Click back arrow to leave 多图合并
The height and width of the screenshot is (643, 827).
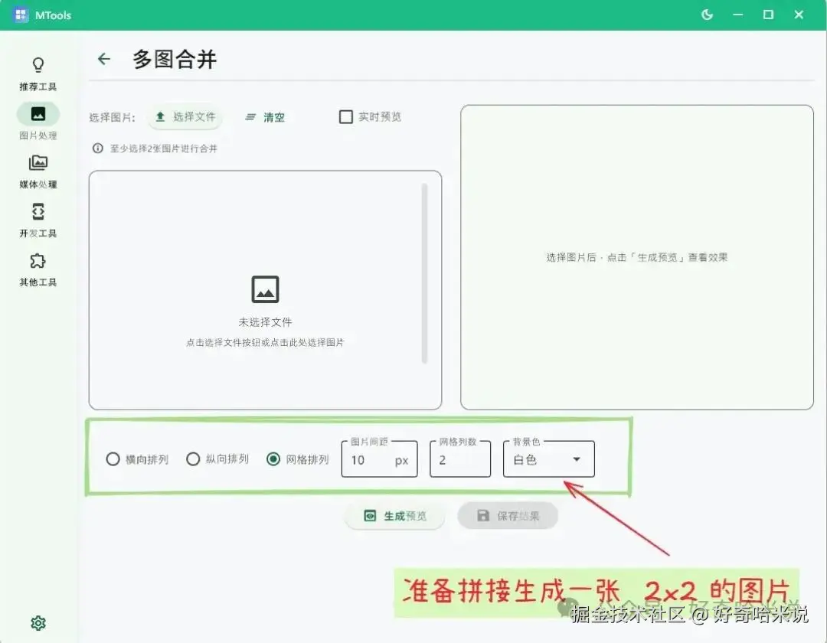tap(104, 59)
